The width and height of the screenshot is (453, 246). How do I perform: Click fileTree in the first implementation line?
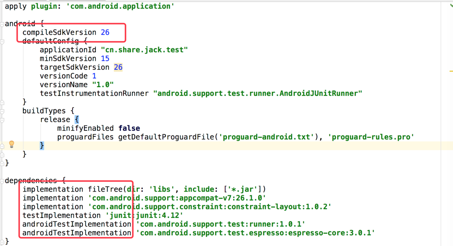(105, 189)
